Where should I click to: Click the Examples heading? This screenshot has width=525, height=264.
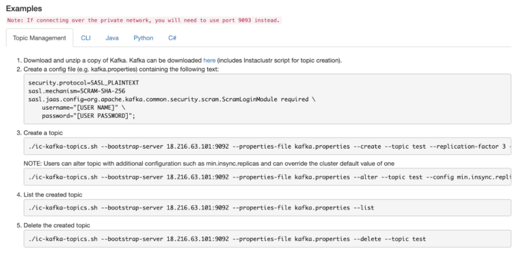[24, 8]
